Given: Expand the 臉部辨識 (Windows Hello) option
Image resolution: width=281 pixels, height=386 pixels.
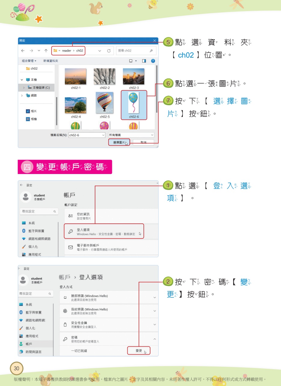Looking at the screenshot, I should click(x=109, y=298).
